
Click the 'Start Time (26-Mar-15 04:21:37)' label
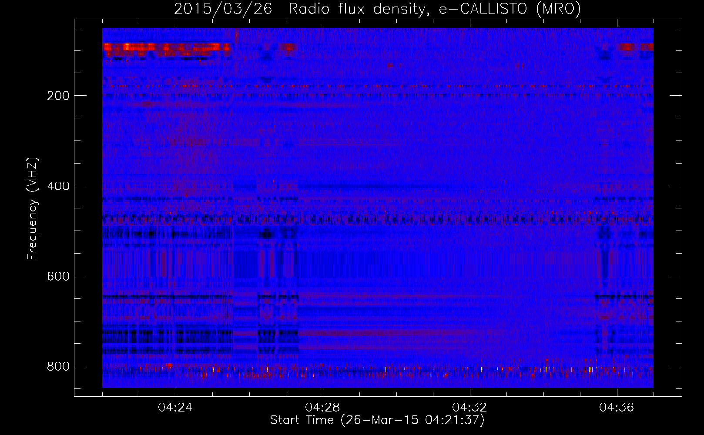[x=377, y=420]
